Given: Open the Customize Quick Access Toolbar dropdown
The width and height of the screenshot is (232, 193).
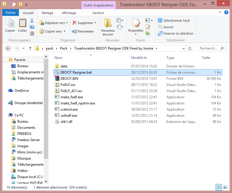Looking at the screenshot, I should click(x=26, y=5).
